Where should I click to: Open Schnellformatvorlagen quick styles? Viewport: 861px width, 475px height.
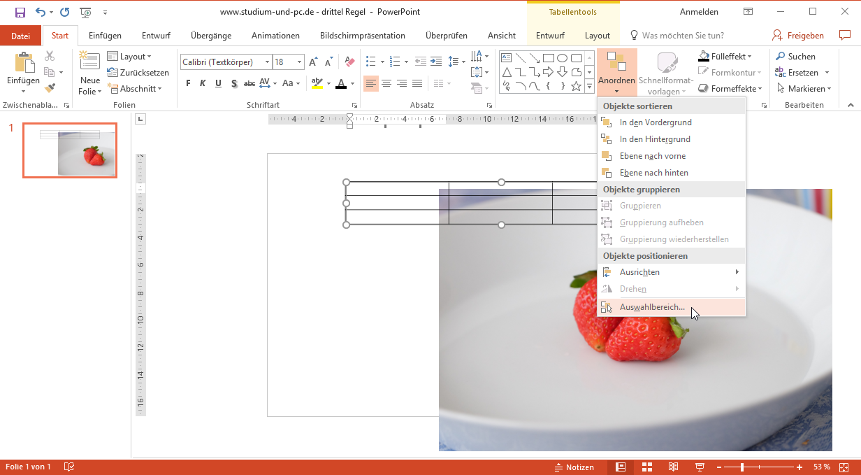click(x=666, y=73)
